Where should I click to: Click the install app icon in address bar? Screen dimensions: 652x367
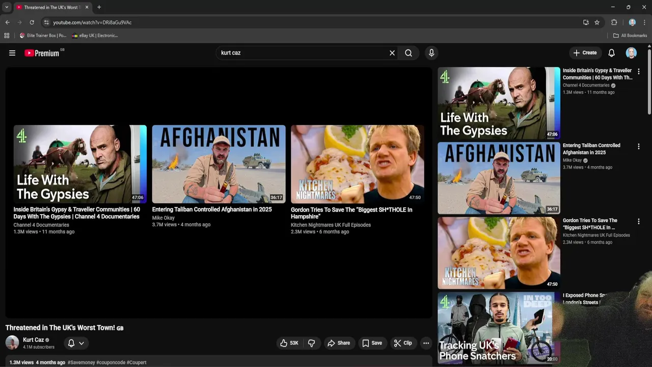(586, 22)
